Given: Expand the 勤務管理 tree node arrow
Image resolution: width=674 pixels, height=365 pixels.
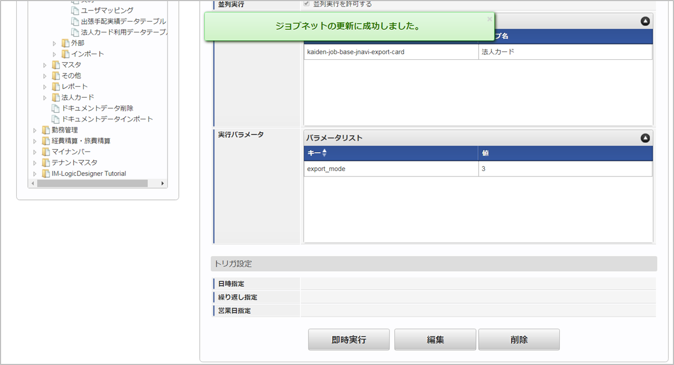Looking at the screenshot, I should tap(35, 130).
